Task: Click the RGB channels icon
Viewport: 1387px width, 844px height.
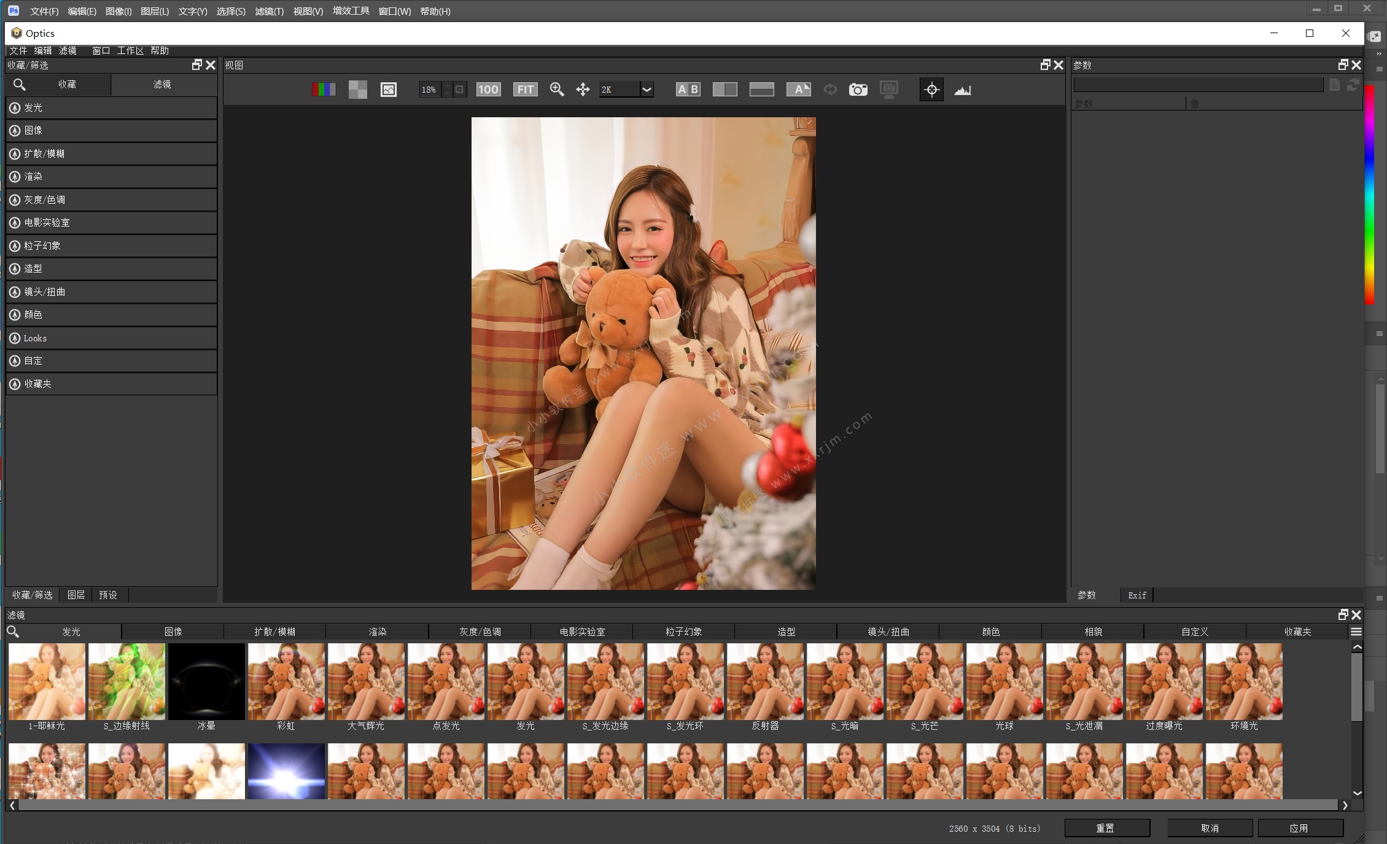Action: (x=324, y=90)
